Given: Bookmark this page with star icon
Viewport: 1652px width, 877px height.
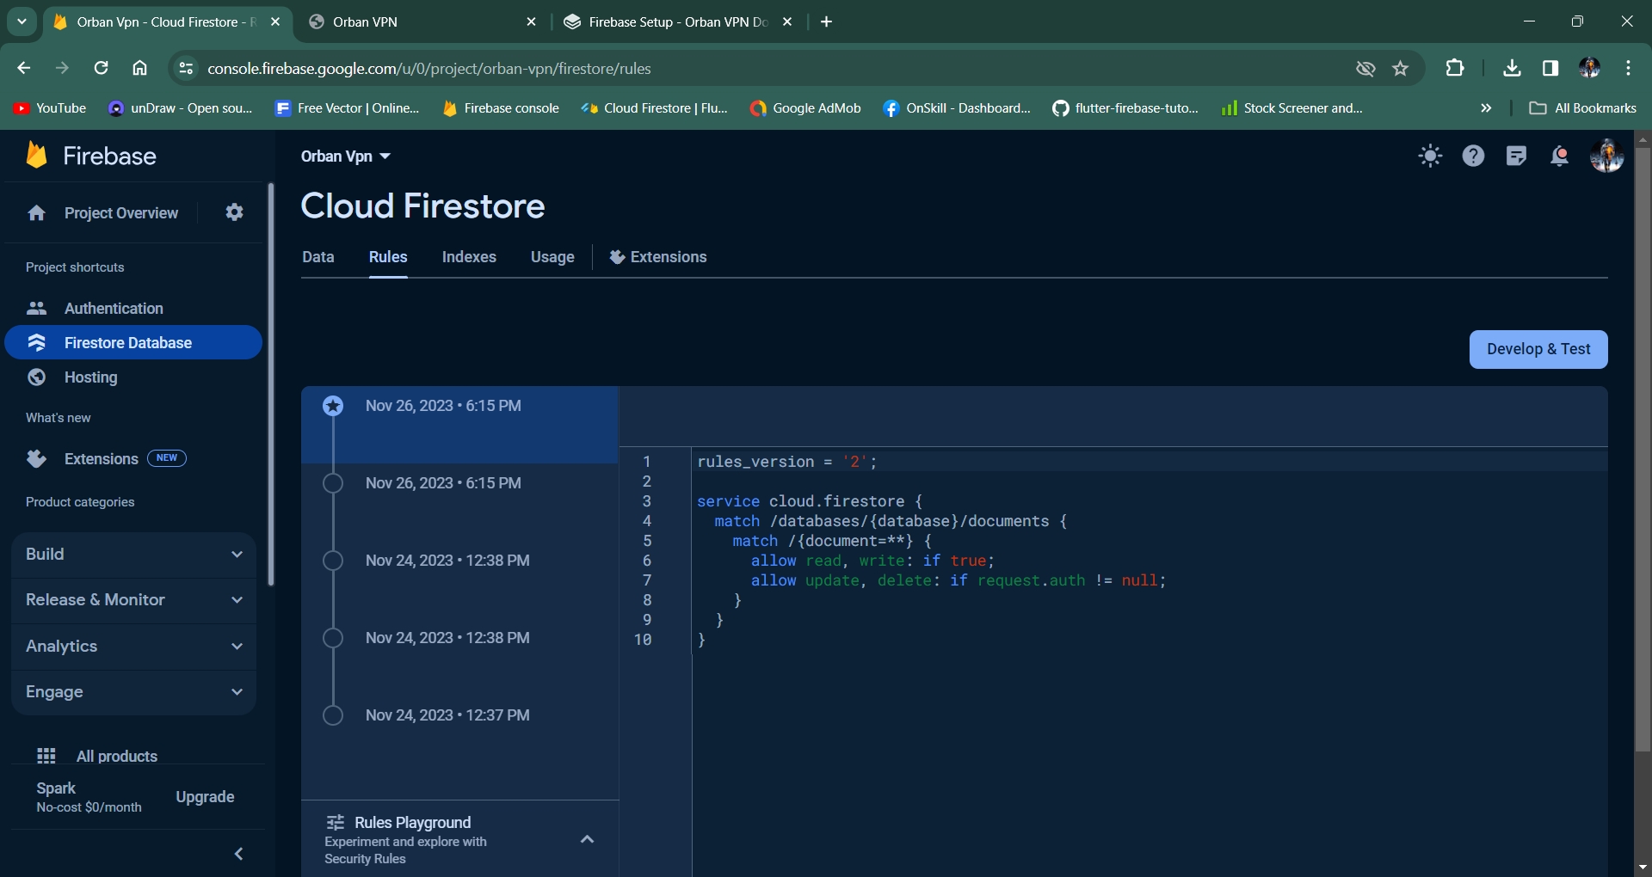Looking at the screenshot, I should [x=1401, y=69].
